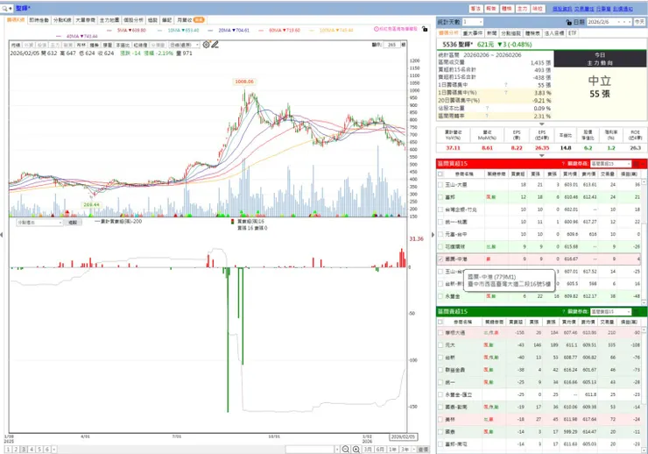Tick select-all checkbox in 買超 table header

click(x=440, y=174)
